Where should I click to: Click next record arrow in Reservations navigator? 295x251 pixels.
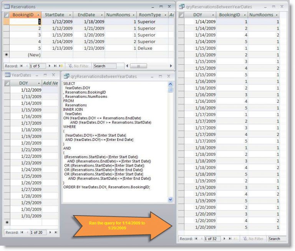click(50, 66)
